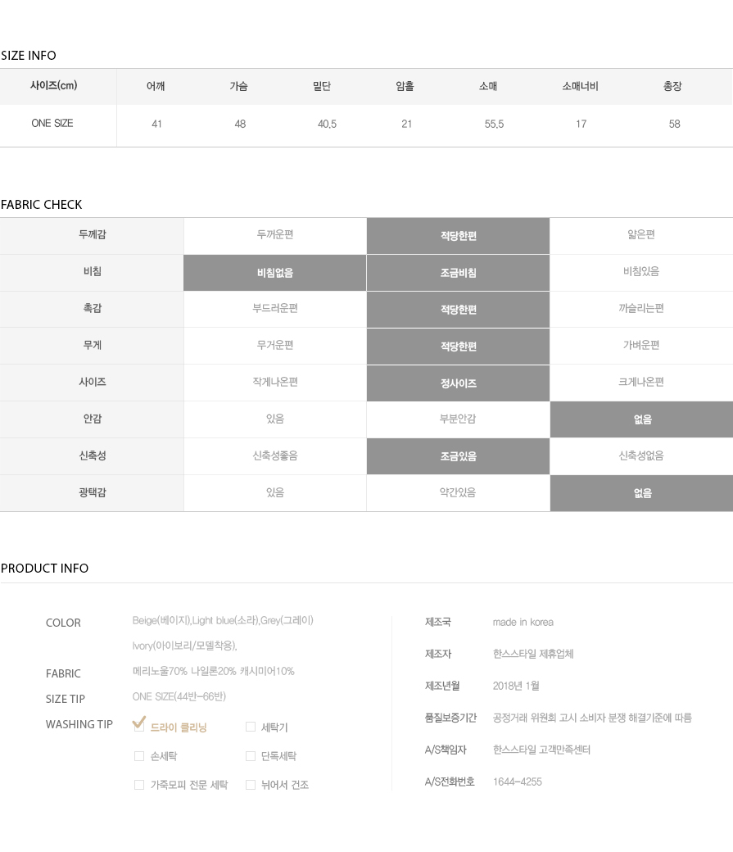Click the 2018년 1월 manufacture date
Image resolution: width=733 pixels, height=852 pixels.
[516, 687]
